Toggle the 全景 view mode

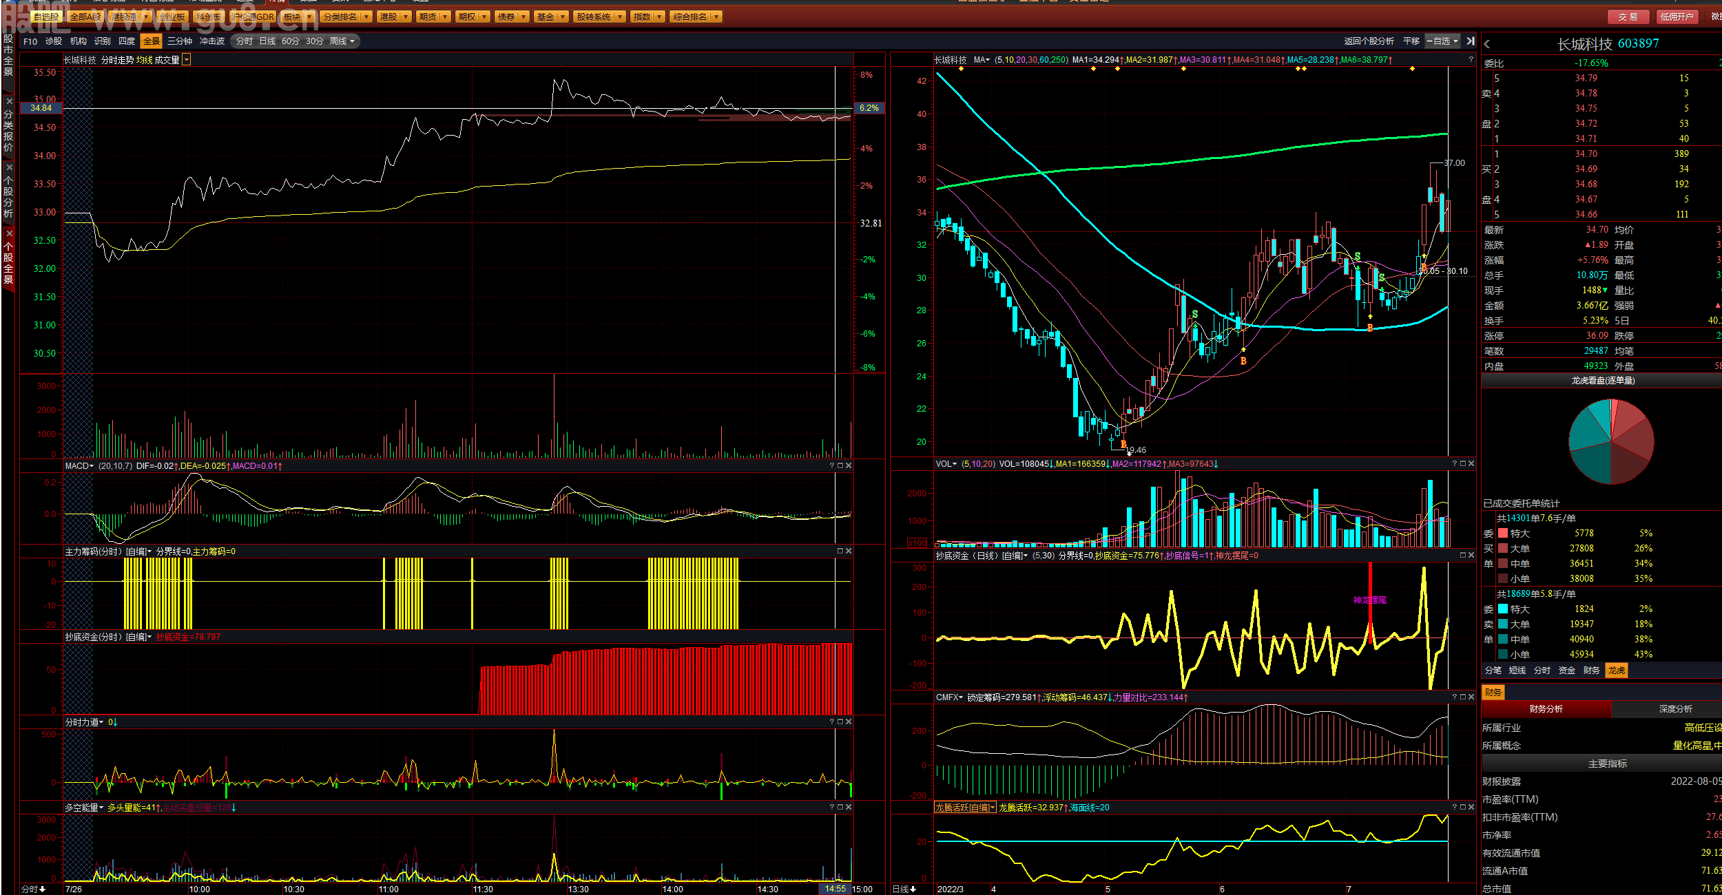click(x=152, y=41)
